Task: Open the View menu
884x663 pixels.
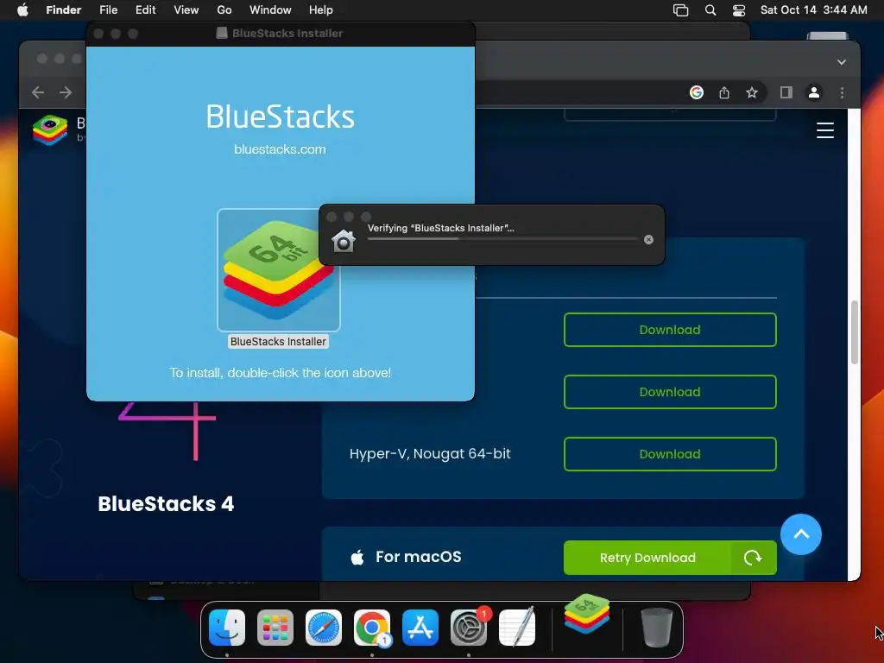Action: click(x=186, y=10)
